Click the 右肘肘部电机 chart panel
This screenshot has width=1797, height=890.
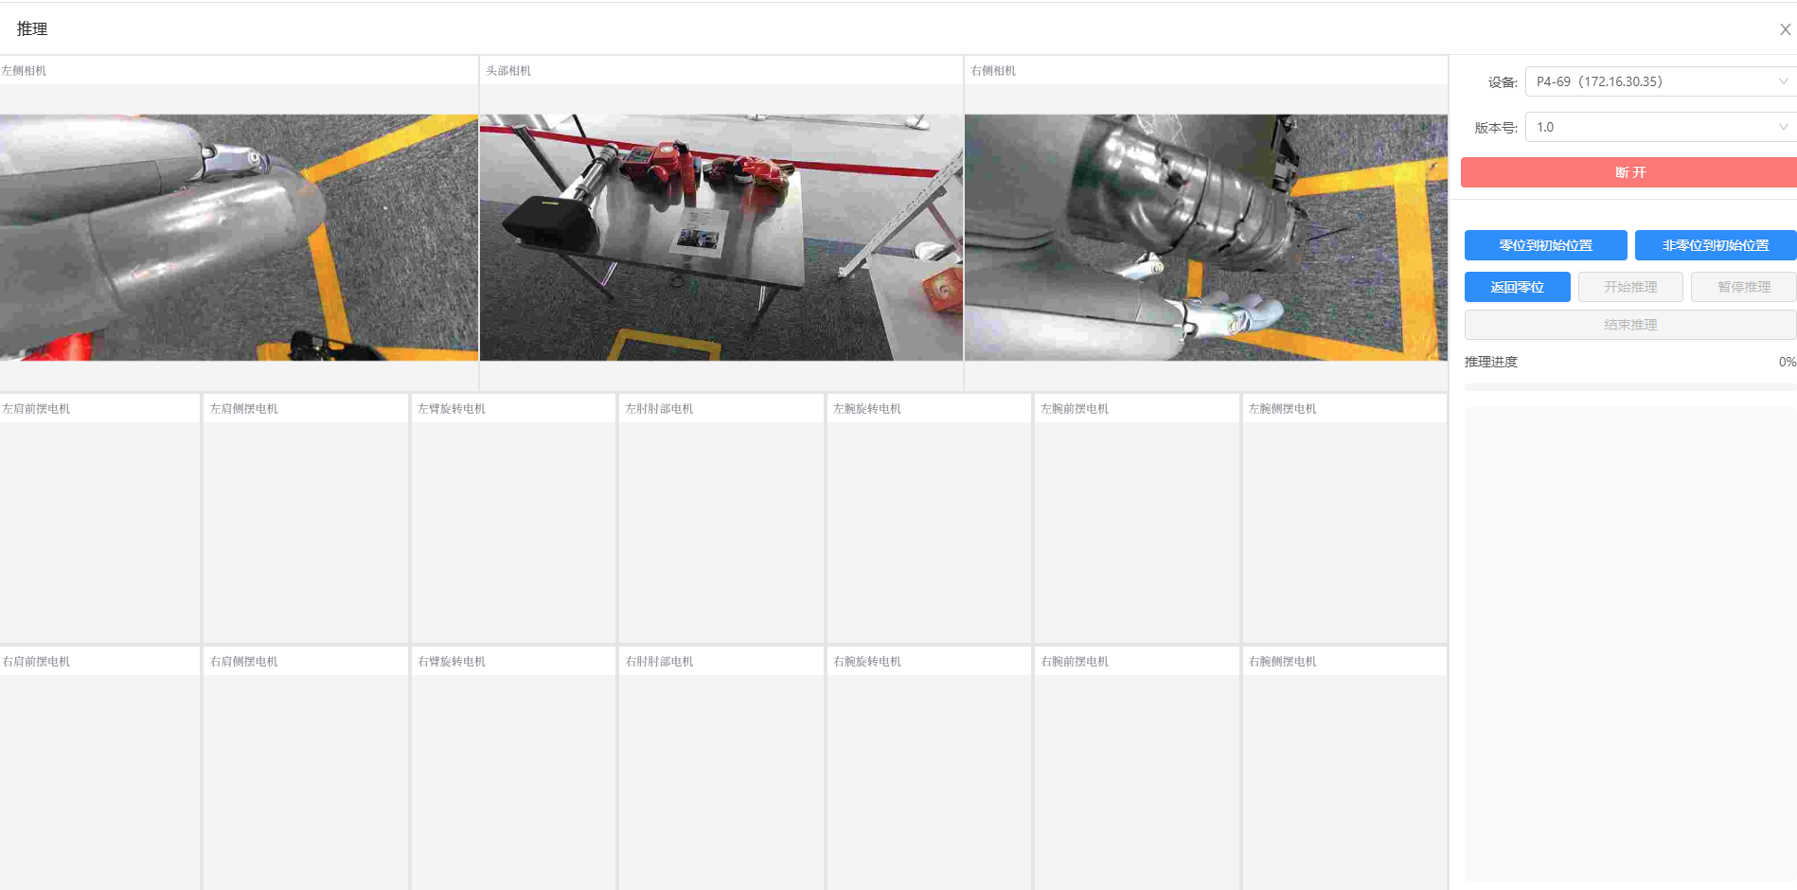(x=721, y=781)
